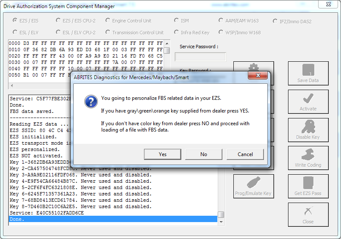Click the hex dump vertical scrollbar thumb
Image resolution: width=341 pixels, height=239 pixels.
click(167, 50)
